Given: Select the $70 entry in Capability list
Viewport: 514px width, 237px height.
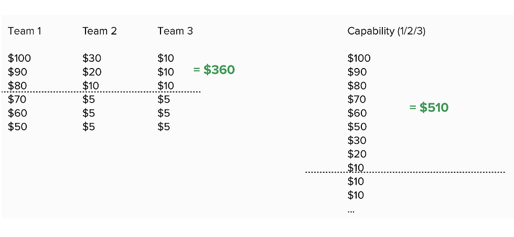Looking at the screenshot, I should (357, 99).
